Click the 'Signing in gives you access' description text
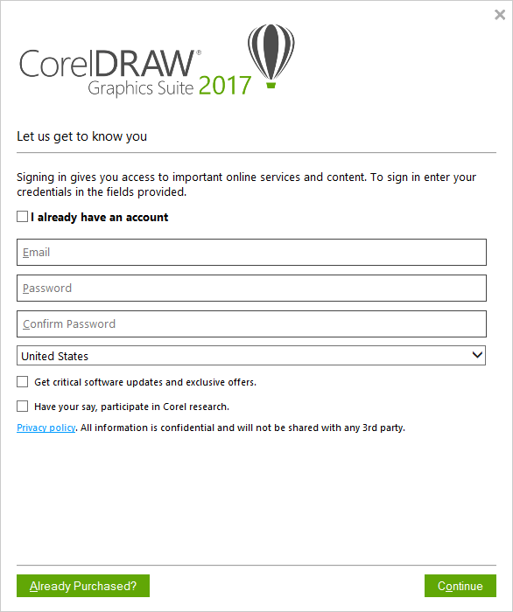 [x=247, y=184]
